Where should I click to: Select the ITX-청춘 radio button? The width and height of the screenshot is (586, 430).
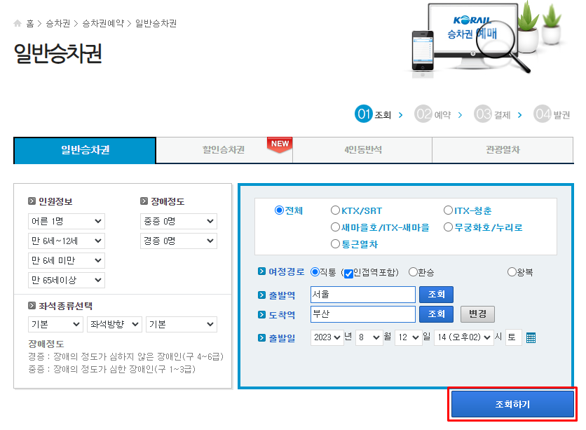point(448,210)
